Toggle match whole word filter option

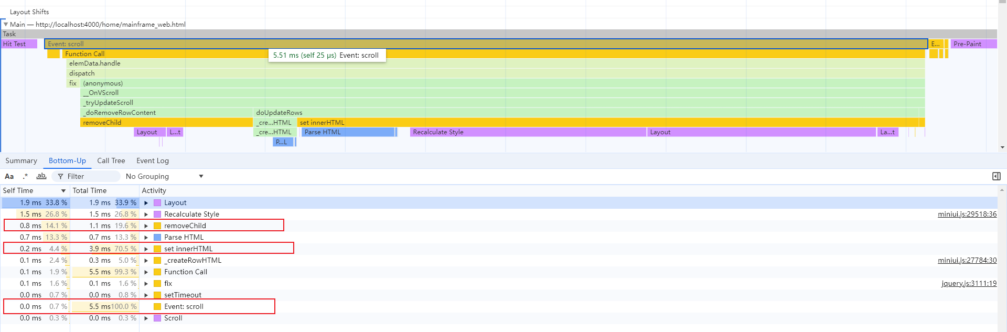tap(41, 176)
